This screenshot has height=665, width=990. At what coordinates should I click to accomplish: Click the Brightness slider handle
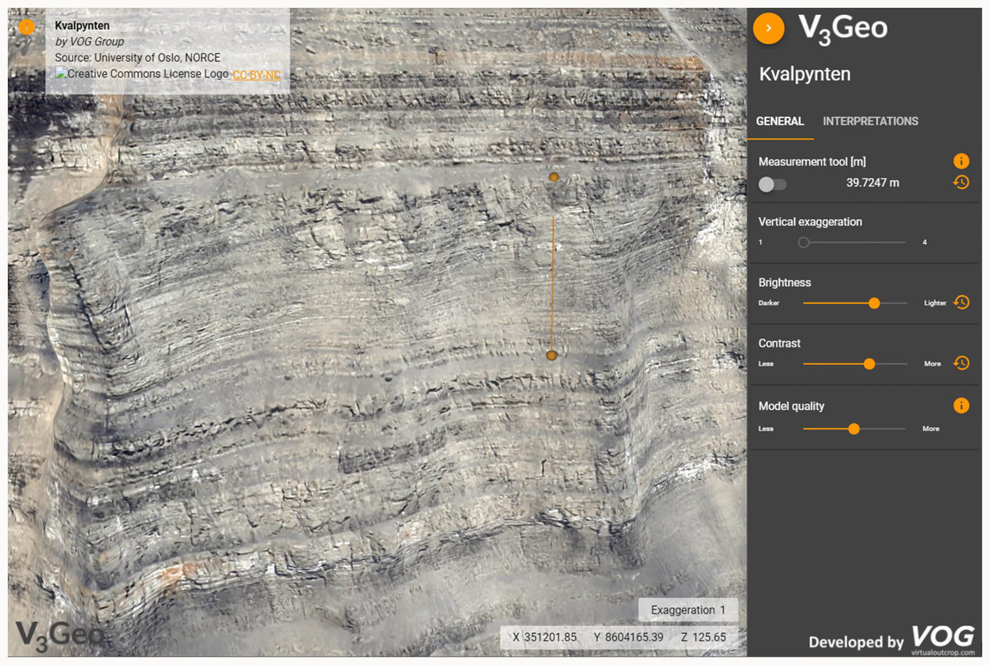(874, 303)
